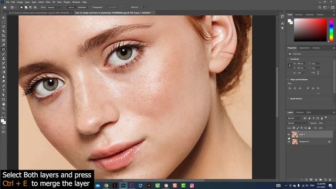Toggle lock transparent pixels
The image size is (336, 189).
coord(294,128)
